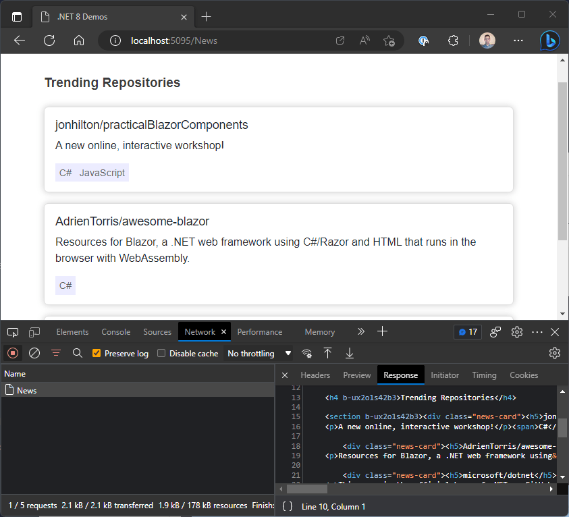The image size is (569, 517).
Task: Close the request details pane
Action: tap(285, 375)
